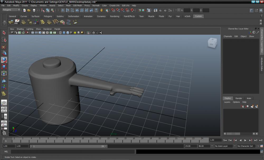Click the Options menu in Layer Editor
The height and width of the screenshot is (160, 264).
point(236,102)
